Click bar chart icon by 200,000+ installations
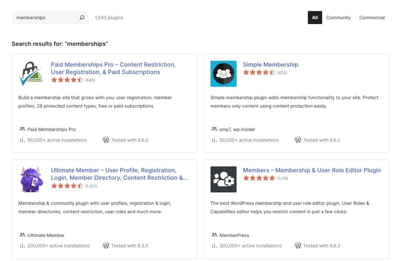This screenshot has width=396, height=261. click(22, 246)
